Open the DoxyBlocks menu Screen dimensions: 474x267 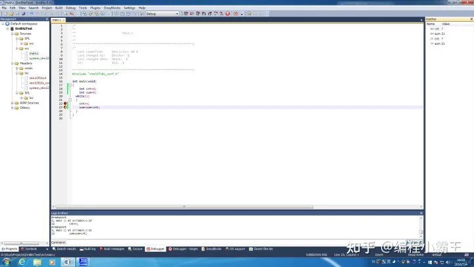[112, 8]
